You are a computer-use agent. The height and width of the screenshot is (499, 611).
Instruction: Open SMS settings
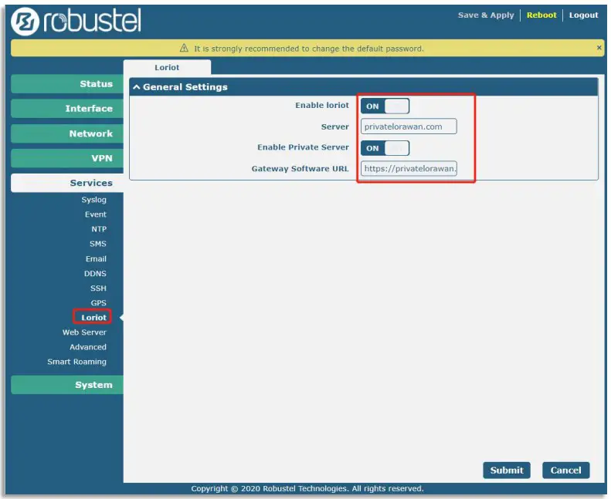(98, 244)
